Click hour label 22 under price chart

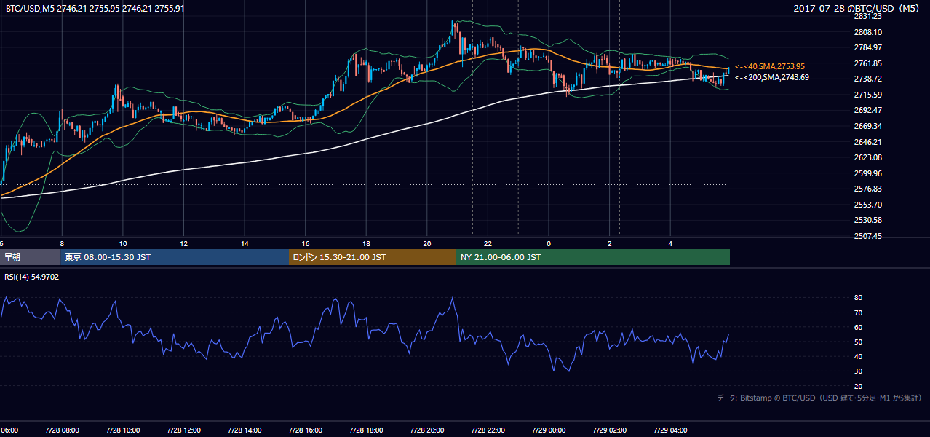pos(488,244)
